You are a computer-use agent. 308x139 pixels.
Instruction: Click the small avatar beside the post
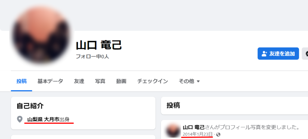[174, 130]
